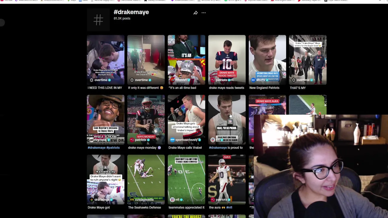Open the 'Man, I'm so proud' video thumbnail
Viewport: 388px width, 218px height.
point(227,120)
